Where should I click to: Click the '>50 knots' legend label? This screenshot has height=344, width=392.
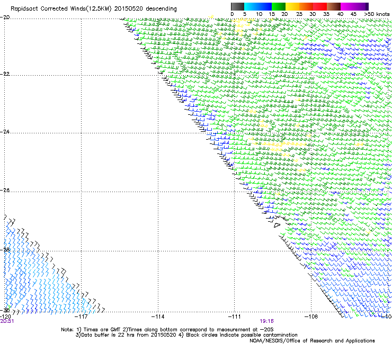pyautogui.click(x=377, y=14)
